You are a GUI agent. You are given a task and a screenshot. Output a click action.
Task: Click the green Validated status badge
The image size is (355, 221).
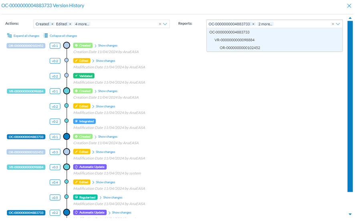(84, 76)
